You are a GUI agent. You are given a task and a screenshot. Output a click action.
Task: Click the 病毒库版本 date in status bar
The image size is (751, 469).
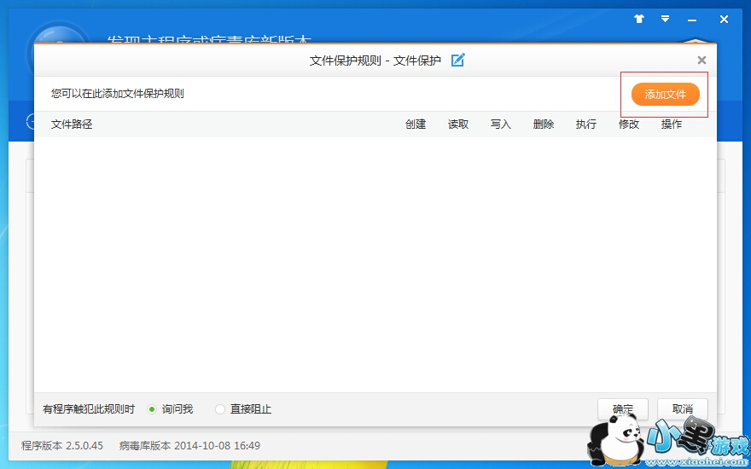point(189,445)
